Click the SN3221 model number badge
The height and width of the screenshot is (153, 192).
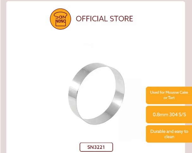pyautogui.click(x=96, y=147)
